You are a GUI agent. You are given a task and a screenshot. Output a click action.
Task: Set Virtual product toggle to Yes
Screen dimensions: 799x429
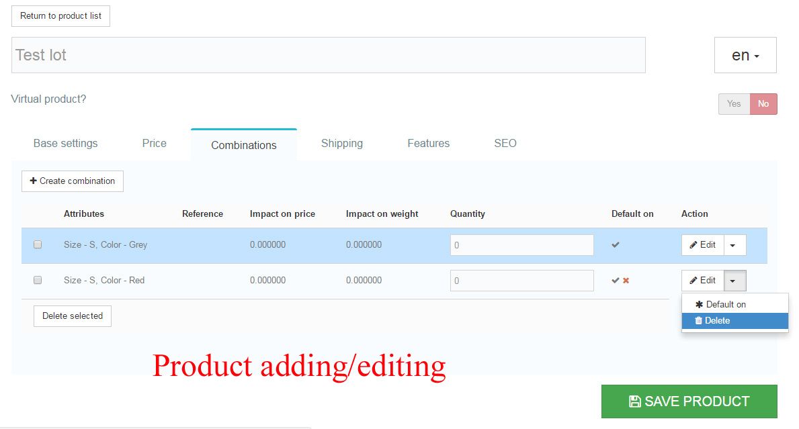734,104
